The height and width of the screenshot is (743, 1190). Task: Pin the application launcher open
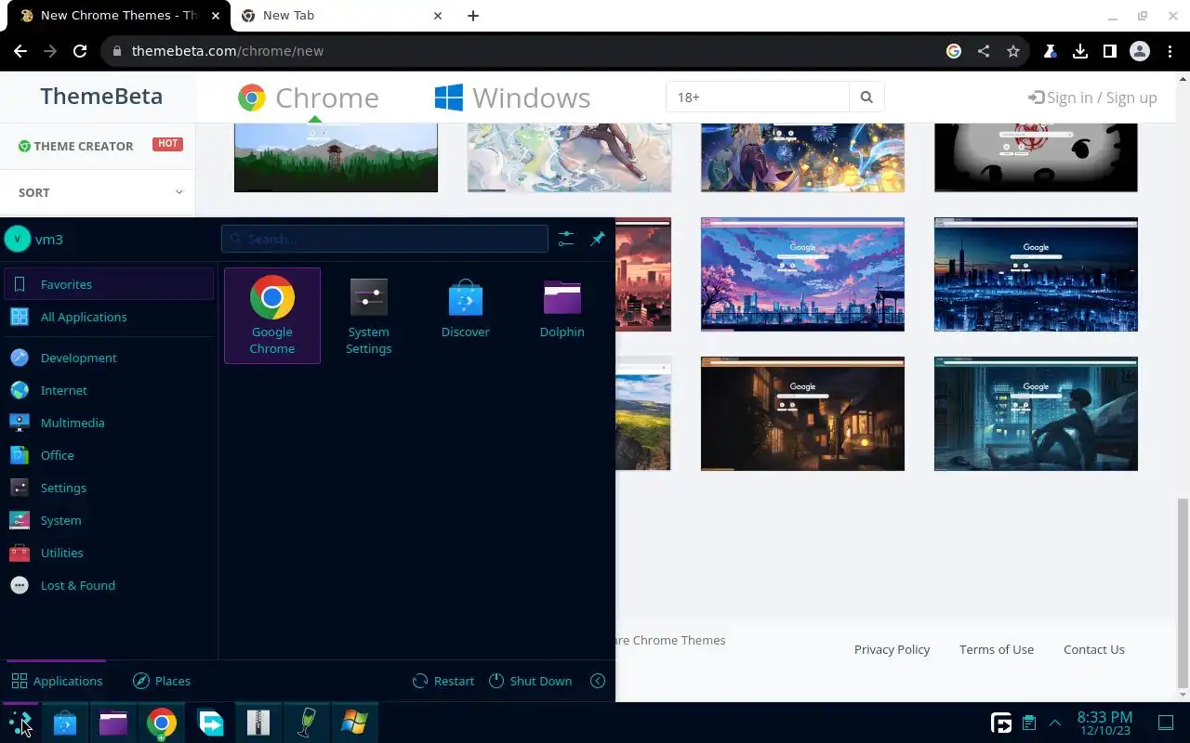tap(598, 239)
